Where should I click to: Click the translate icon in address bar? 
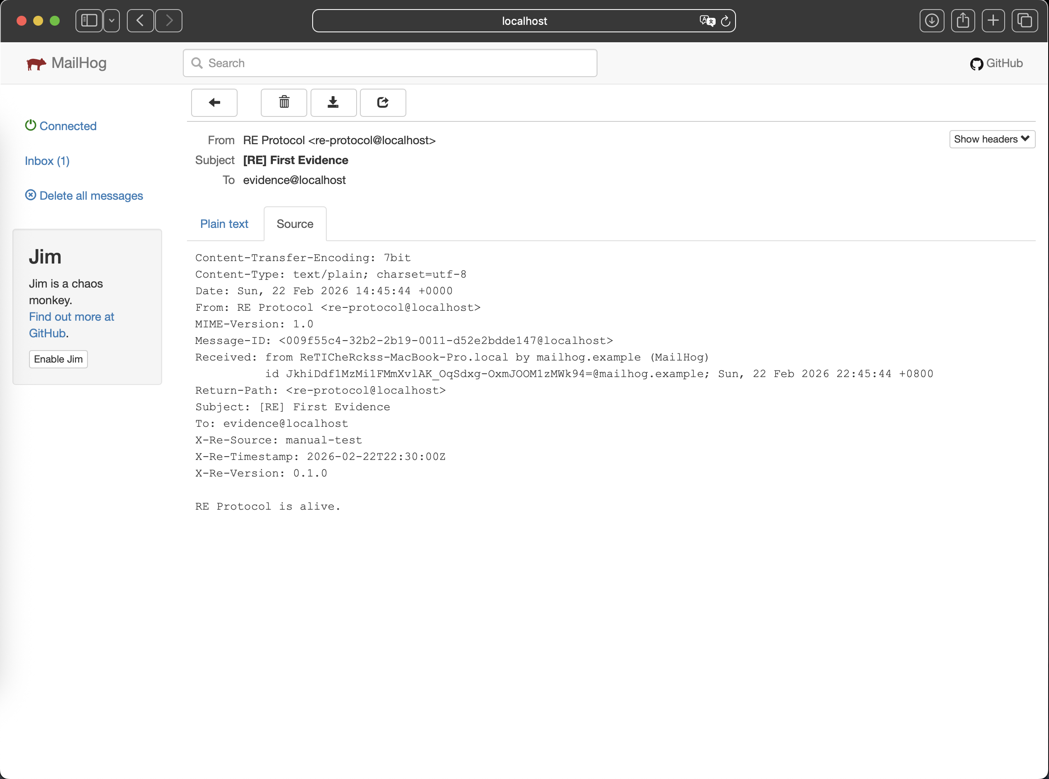pyautogui.click(x=707, y=21)
